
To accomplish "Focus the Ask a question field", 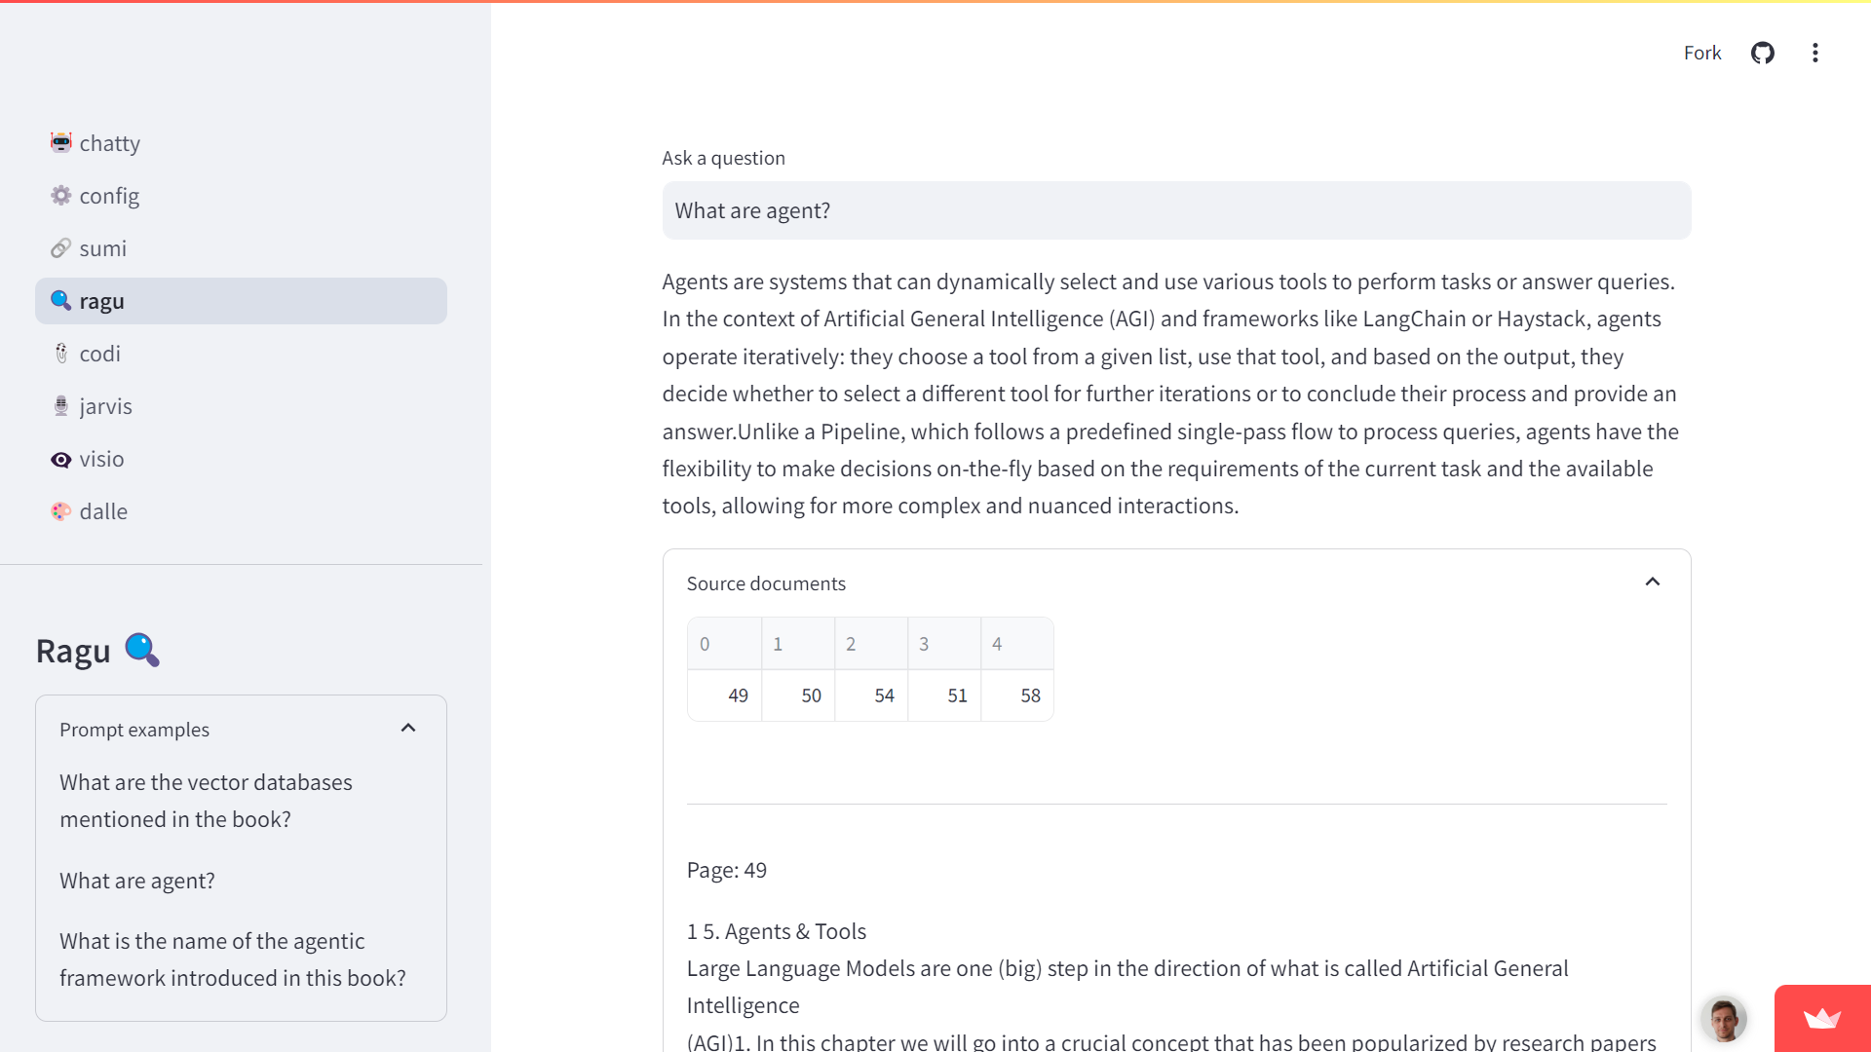I will click(x=1176, y=210).
